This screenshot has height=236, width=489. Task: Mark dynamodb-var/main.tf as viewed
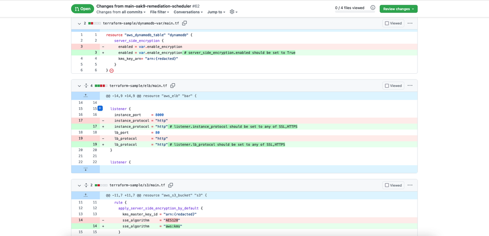387,23
